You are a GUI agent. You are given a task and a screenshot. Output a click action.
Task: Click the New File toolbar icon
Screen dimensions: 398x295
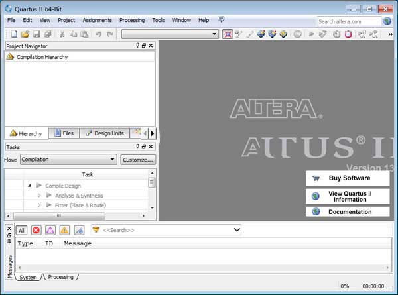[13, 34]
